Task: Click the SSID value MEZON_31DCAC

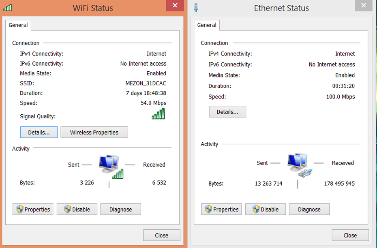Action: coord(146,83)
